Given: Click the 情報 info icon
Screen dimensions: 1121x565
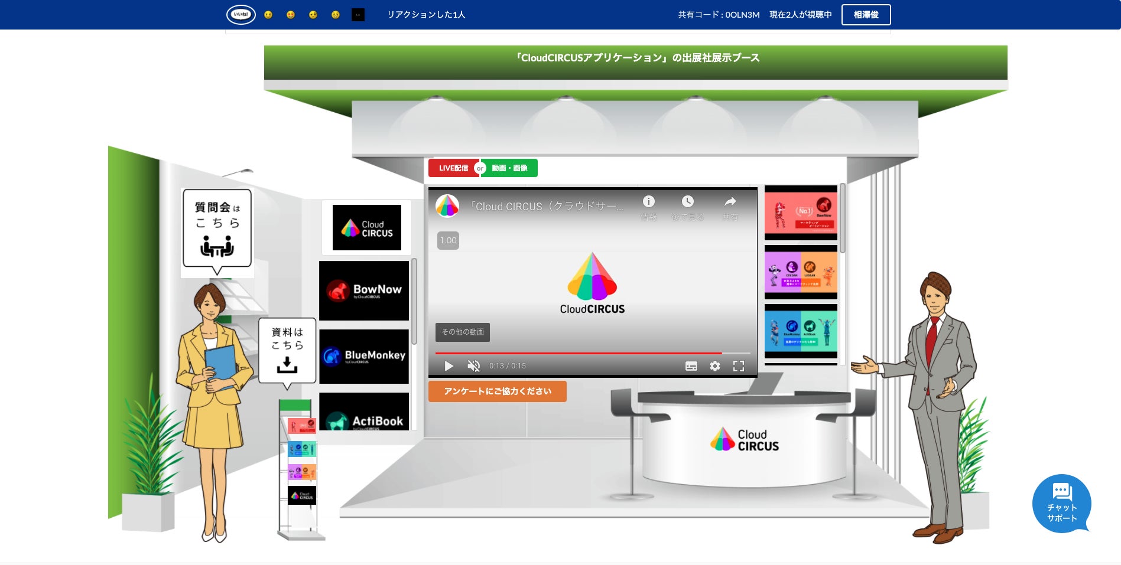Looking at the screenshot, I should [x=649, y=202].
